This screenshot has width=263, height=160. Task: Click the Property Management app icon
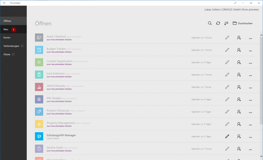39,124
